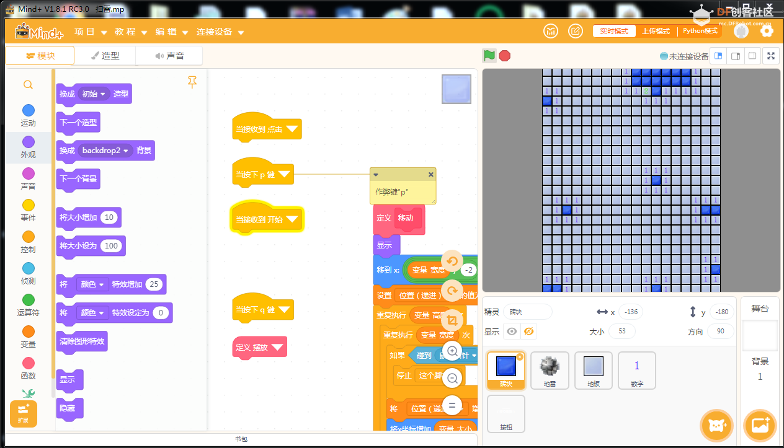Select the 控制 (Control) block category

pyautogui.click(x=28, y=242)
